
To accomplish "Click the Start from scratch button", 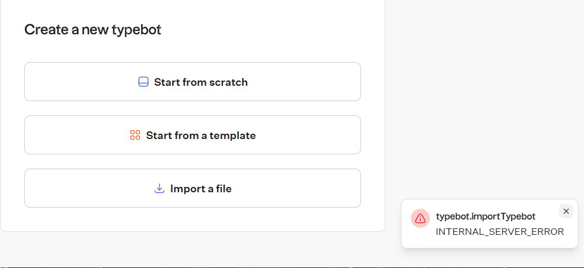I will (192, 82).
